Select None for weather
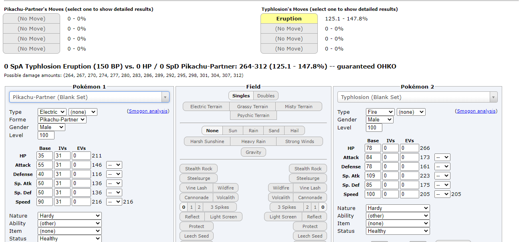529x242 pixels. click(x=212, y=131)
